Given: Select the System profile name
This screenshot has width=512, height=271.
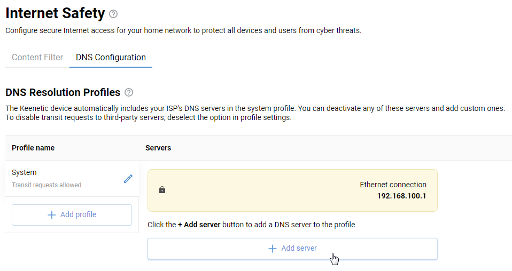Looking at the screenshot, I should pos(24,173).
